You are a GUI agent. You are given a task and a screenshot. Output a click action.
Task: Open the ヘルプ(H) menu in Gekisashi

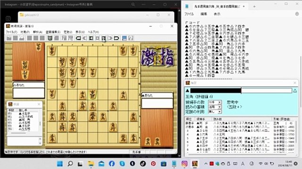(93, 32)
